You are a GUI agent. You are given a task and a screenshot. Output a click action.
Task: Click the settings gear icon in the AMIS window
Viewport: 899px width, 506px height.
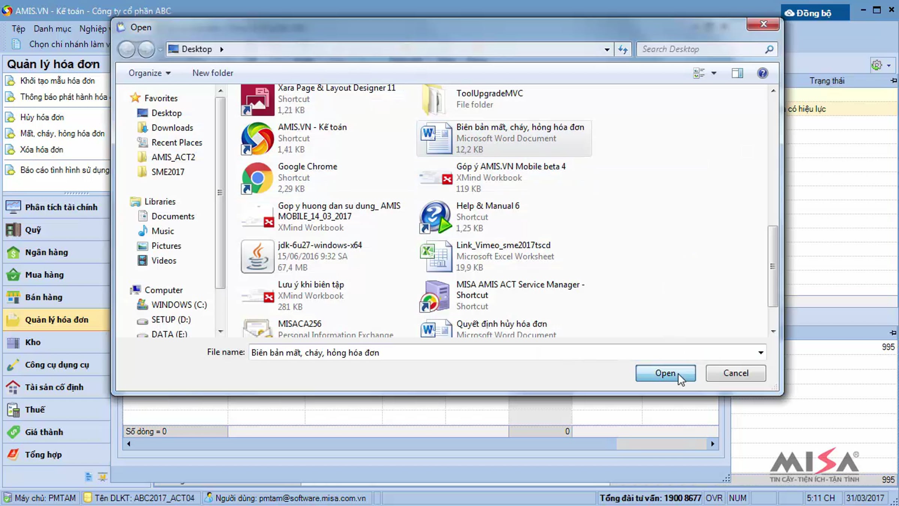click(x=877, y=65)
